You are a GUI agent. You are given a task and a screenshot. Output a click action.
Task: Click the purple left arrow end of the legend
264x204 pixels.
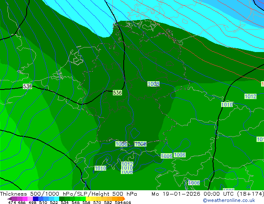10,199
